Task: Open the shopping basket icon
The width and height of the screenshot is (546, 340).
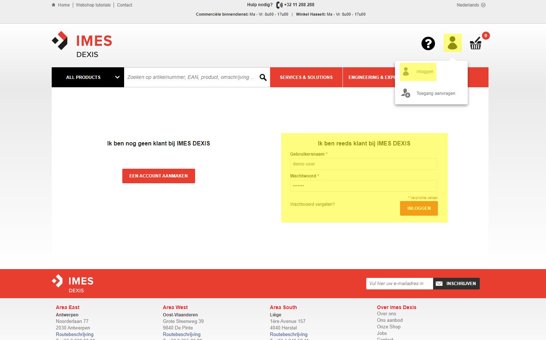Action: [x=475, y=43]
